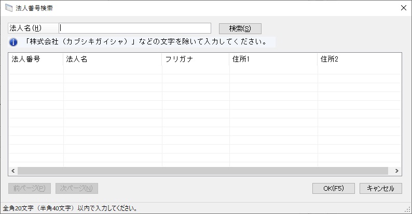Viewport: 412px width, 214px height.
Task: Close the 法人番号検索 dialog window
Action: click(x=403, y=8)
